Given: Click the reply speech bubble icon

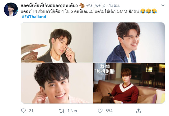Looking at the screenshot, I should [23, 111].
